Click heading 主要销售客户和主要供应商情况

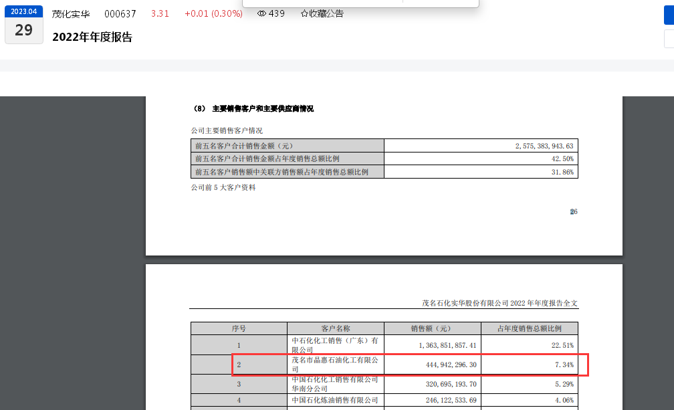(263, 109)
